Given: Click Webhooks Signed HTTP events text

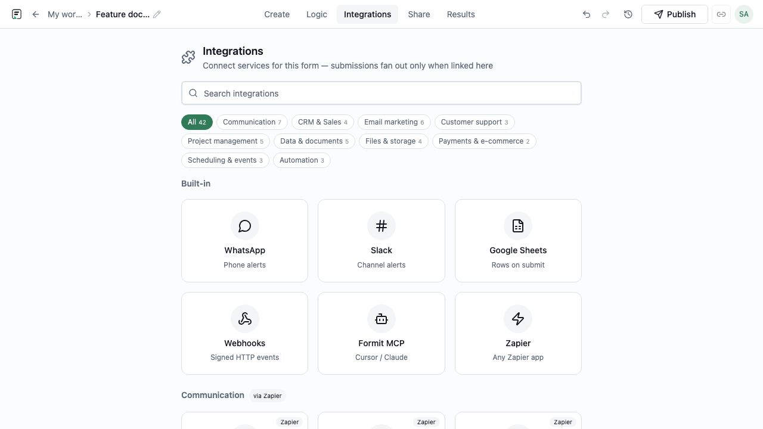Looking at the screenshot, I should tap(245, 357).
